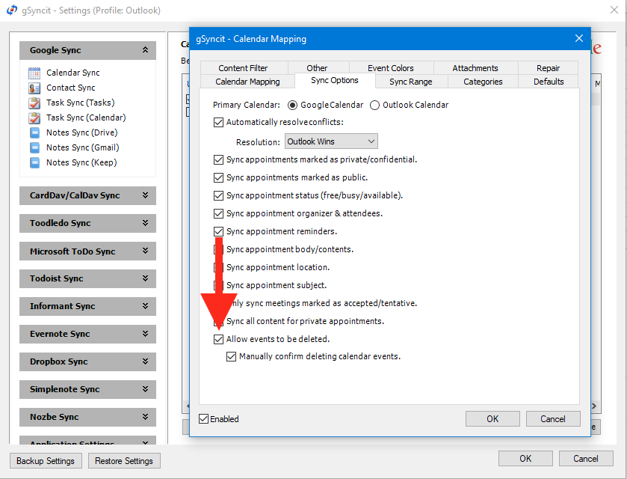Click the Notes Sync (Gmail) icon
The width and height of the screenshot is (627, 479).
tap(35, 147)
